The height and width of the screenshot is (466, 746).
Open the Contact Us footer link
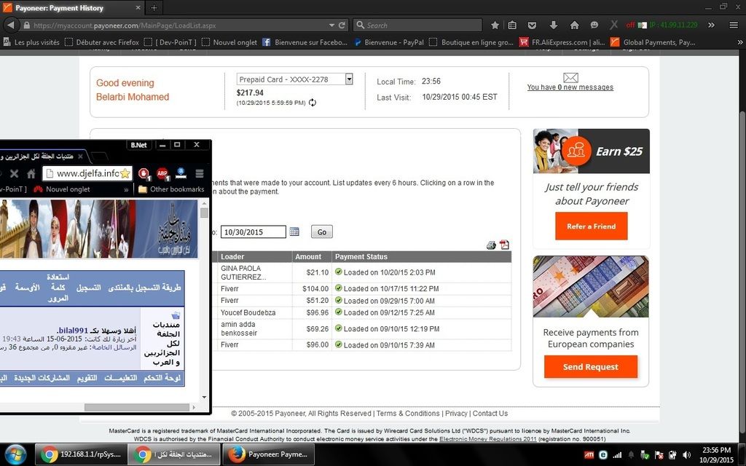pos(490,414)
